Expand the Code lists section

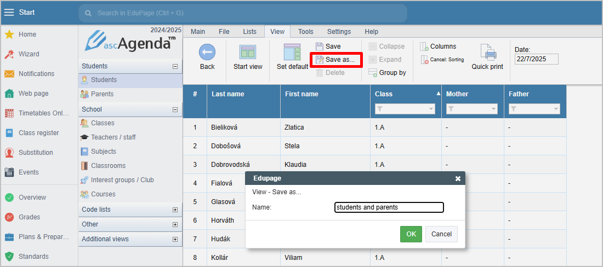click(175, 210)
